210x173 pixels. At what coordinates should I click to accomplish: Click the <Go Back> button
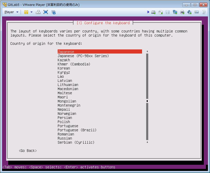pyautogui.click(x=28, y=151)
